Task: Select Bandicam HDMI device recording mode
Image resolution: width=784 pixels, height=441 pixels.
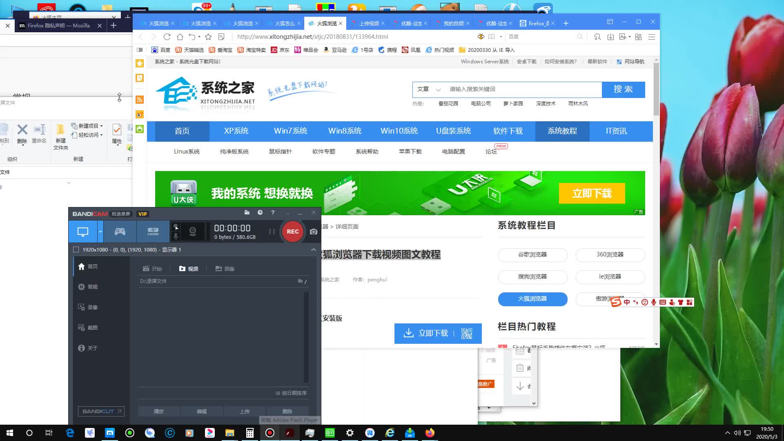Action: click(x=153, y=232)
